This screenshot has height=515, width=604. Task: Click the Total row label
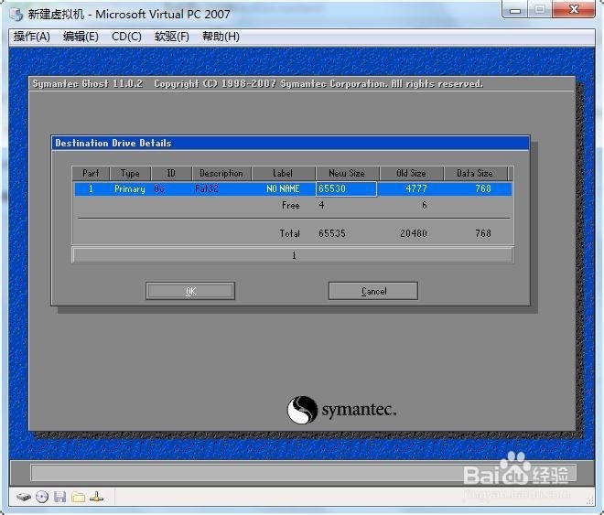(x=290, y=233)
